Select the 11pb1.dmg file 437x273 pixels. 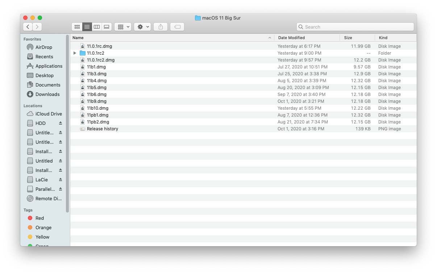[x=244, y=115]
